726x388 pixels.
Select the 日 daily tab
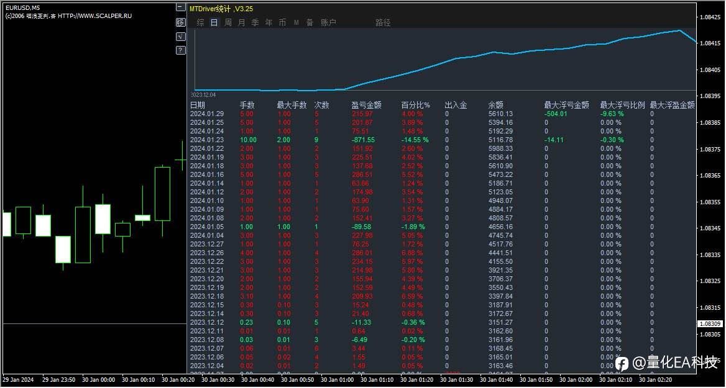coord(214,22)
